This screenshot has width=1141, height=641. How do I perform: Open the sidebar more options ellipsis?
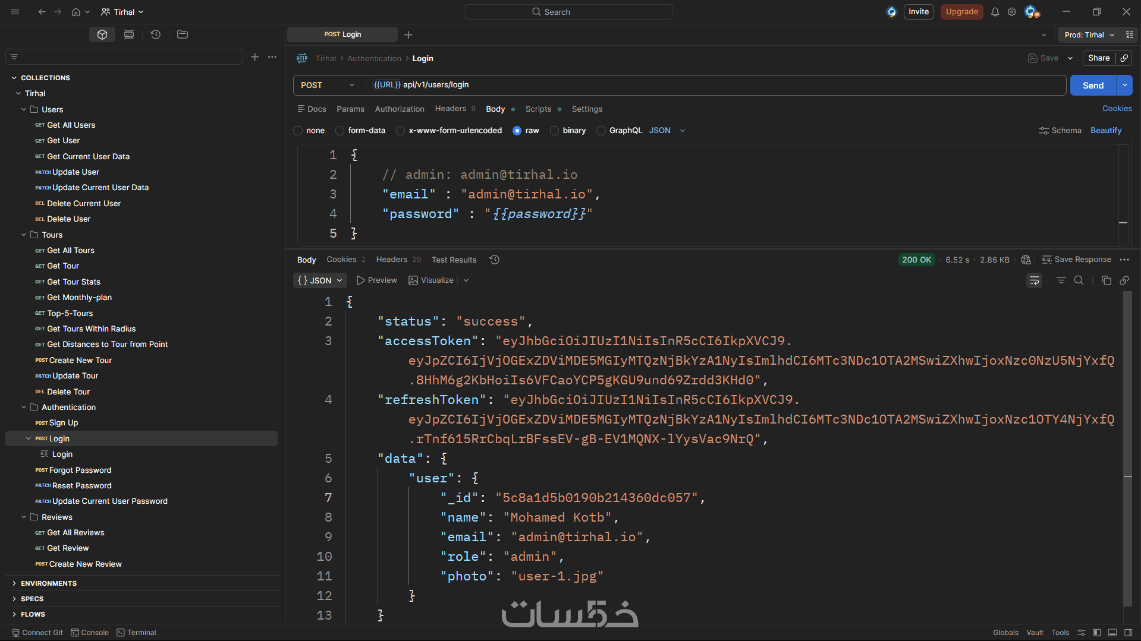(272, 57)
